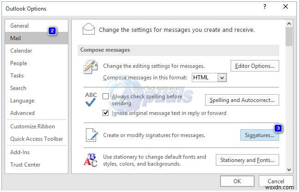Click the vertical scrollbar thumb
This screenshot has height=192, width=299.
289,36
